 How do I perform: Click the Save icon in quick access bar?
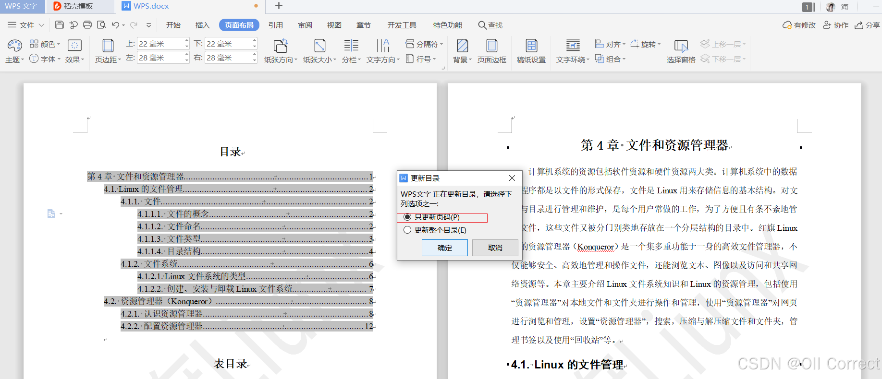[60, 25]
